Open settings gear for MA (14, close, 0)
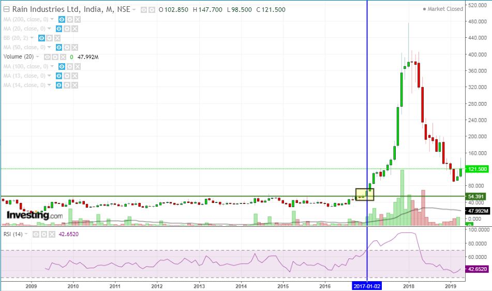The height and width of the screenshot is (291, 492). (x=67, y=85)
